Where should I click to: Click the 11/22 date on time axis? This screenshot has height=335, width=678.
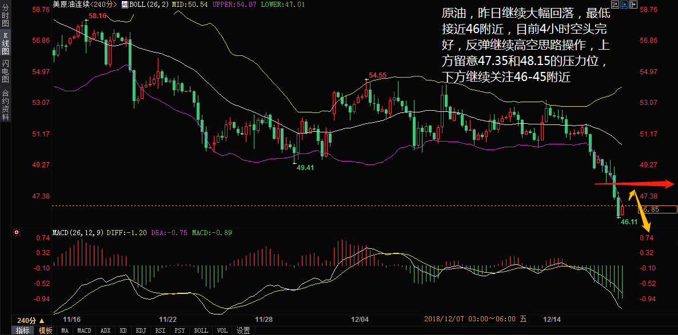[167, 320]
